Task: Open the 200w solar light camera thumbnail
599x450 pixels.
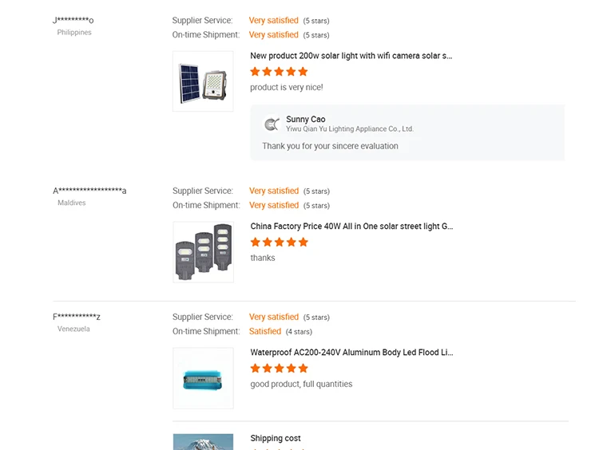Action: [203, 81]
